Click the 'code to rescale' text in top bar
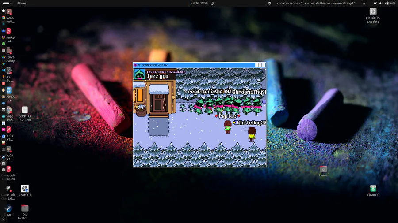 click(x=316, y=3)
